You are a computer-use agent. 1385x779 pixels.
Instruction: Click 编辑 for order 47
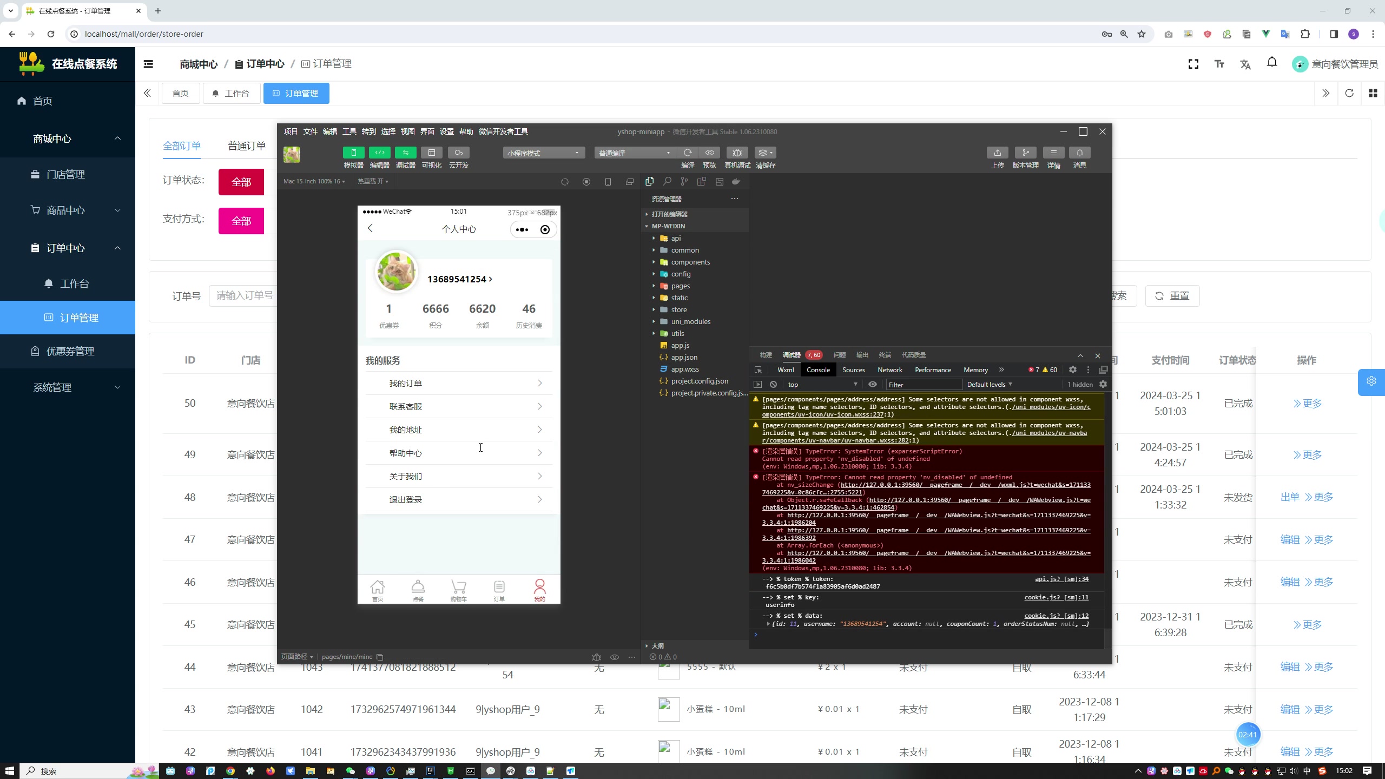(1290, 540)
